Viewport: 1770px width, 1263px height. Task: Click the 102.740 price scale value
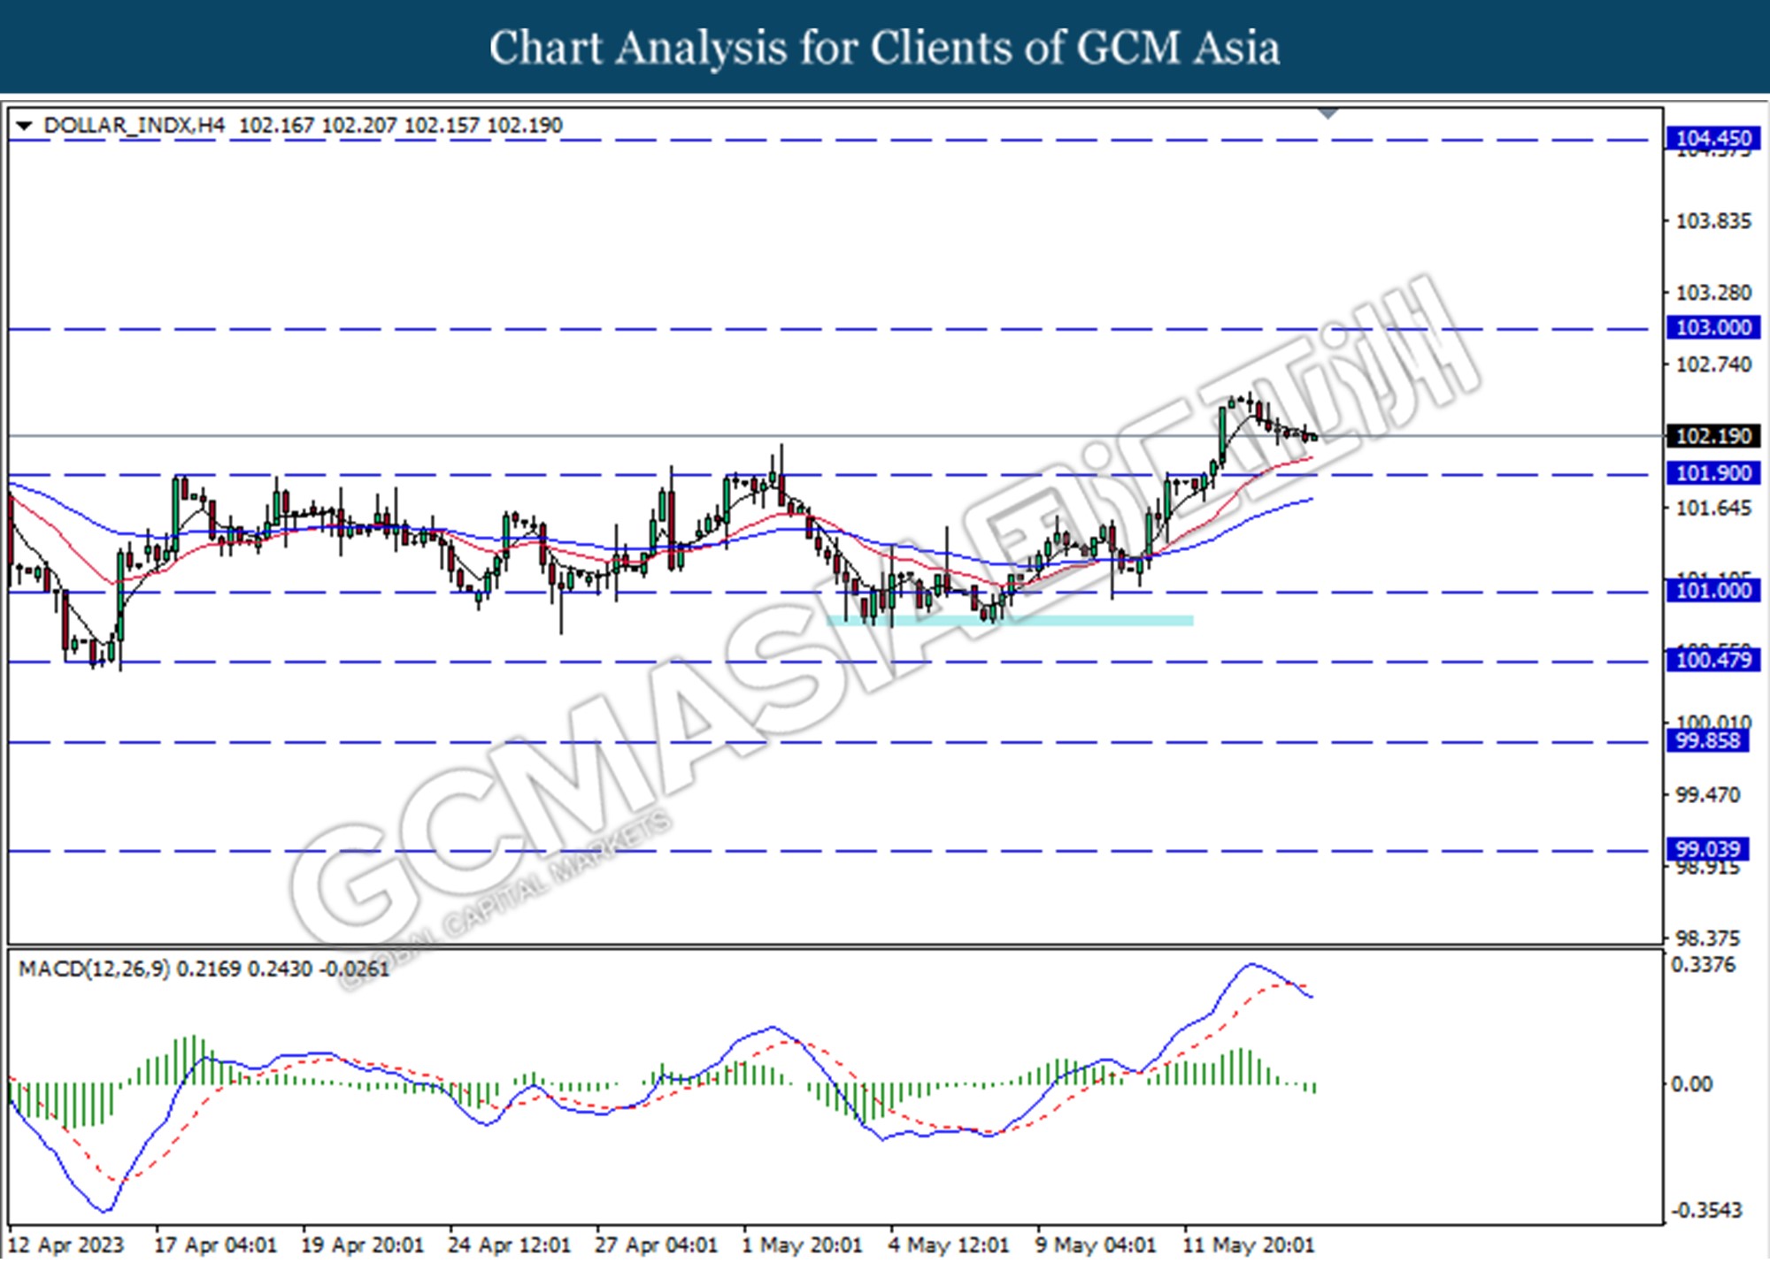(1713, 364)
